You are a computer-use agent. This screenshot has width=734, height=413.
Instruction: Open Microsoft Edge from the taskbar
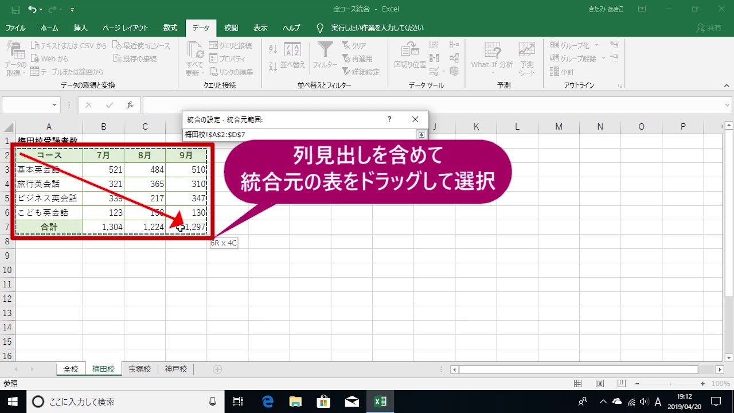pos(267,402)
